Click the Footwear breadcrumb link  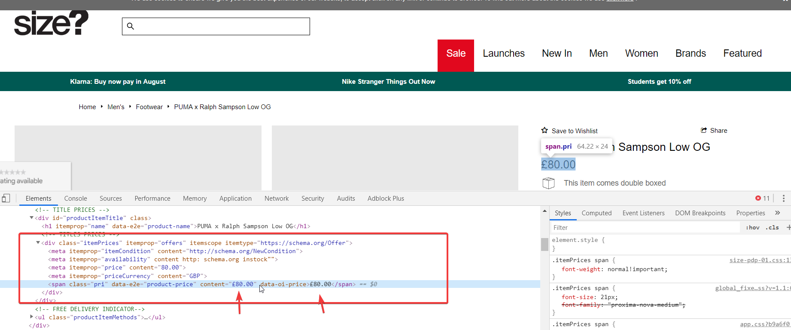point(149,107)
